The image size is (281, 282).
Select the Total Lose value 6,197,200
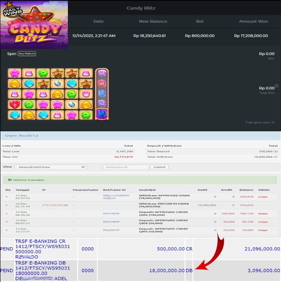pyautogui.click(x=125, y=151)
